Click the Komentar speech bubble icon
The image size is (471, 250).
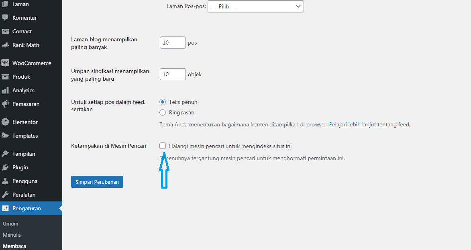pos(5,18)
